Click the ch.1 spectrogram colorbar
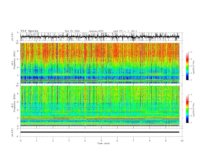This screenshot has height=158, width=205. (187, 66)
